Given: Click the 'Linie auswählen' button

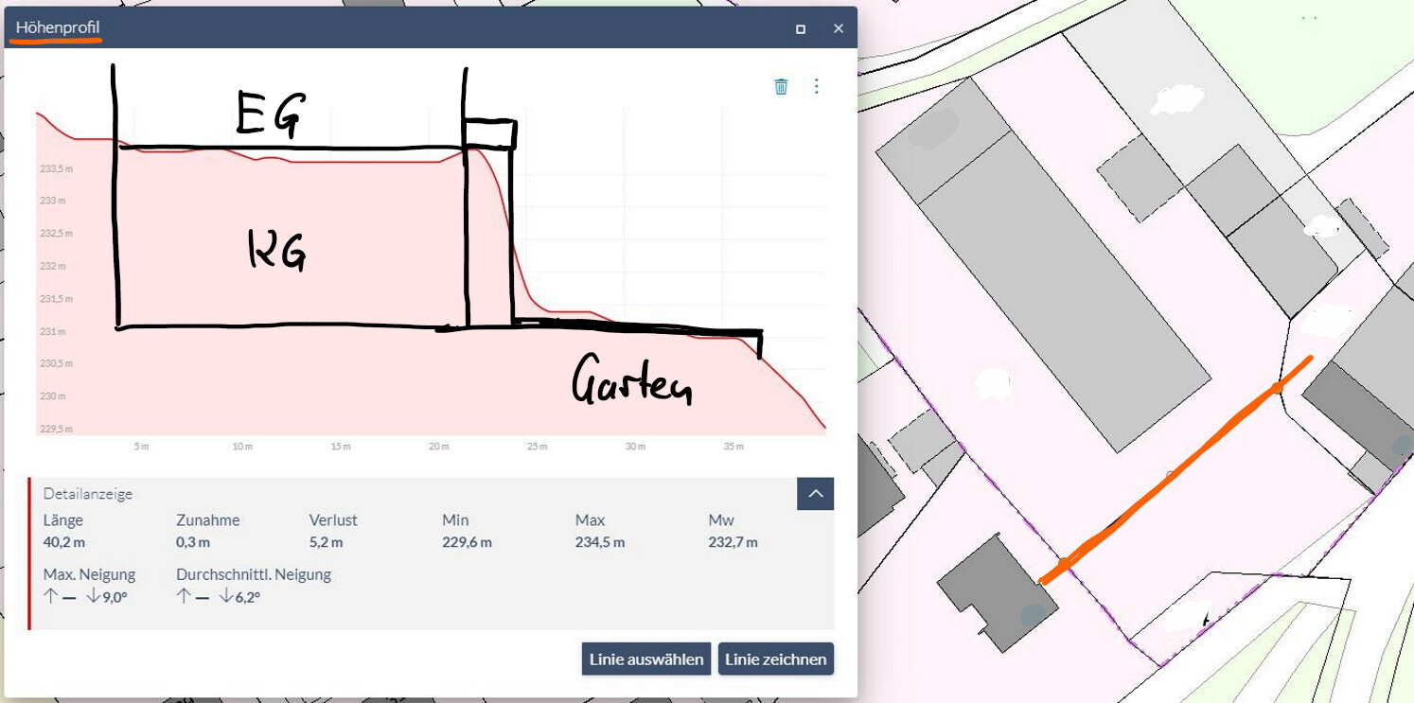Looking at the screenshot, I should pyautogui.click(x=645, y=659).
